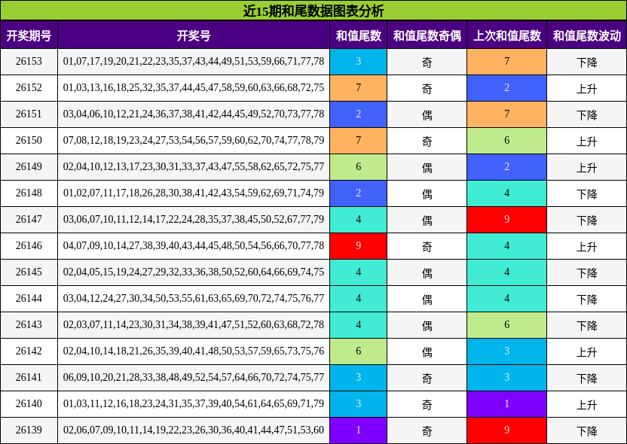Click 上次和值尾数 value 1 in row 26140
Image resolution: width=627 pixels, height=444 pixels.
tap(506, 404)
